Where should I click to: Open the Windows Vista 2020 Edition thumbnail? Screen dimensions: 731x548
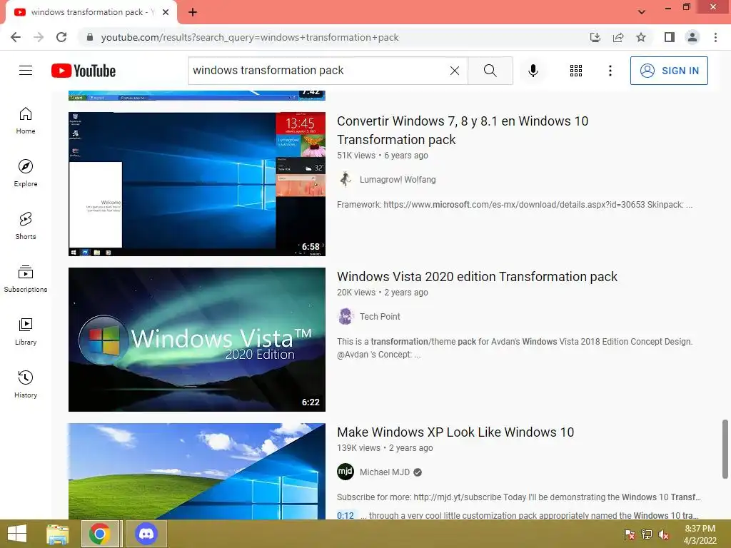click(x=197, y=339)
